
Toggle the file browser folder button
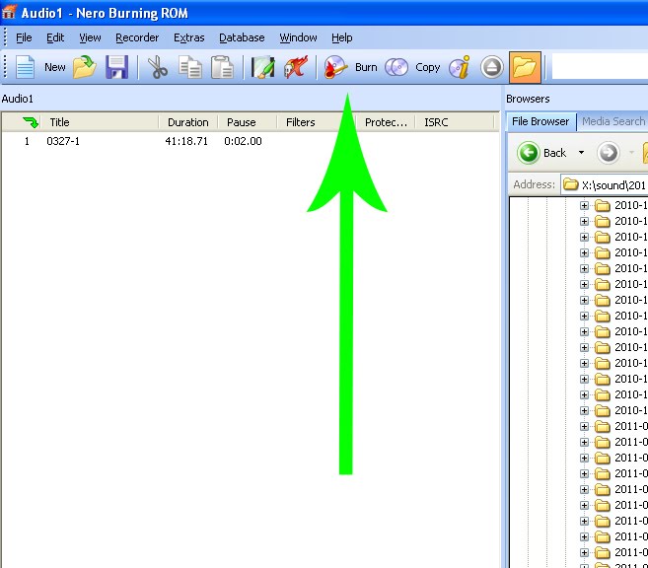click(x=525, y=67)
